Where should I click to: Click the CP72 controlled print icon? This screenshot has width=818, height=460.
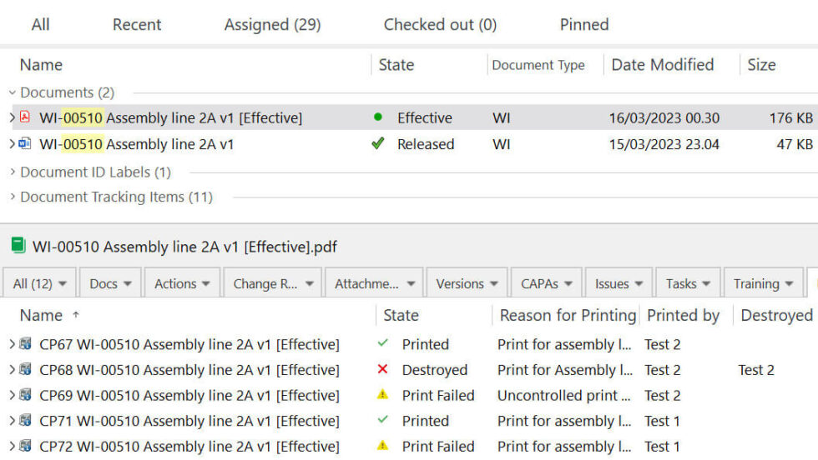point(25,446)
